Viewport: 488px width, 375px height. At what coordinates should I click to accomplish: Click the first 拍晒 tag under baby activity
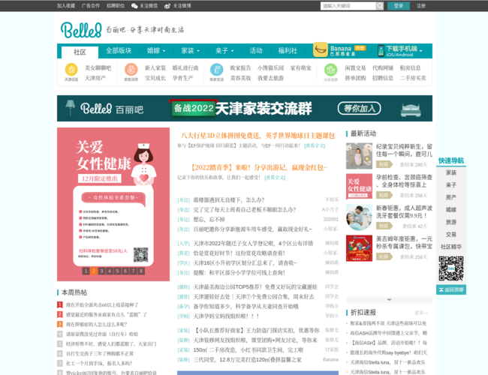click(x=384, y=164)
